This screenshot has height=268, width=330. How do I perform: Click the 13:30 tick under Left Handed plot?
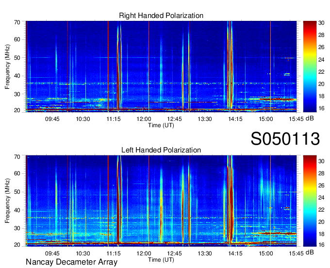205,253
